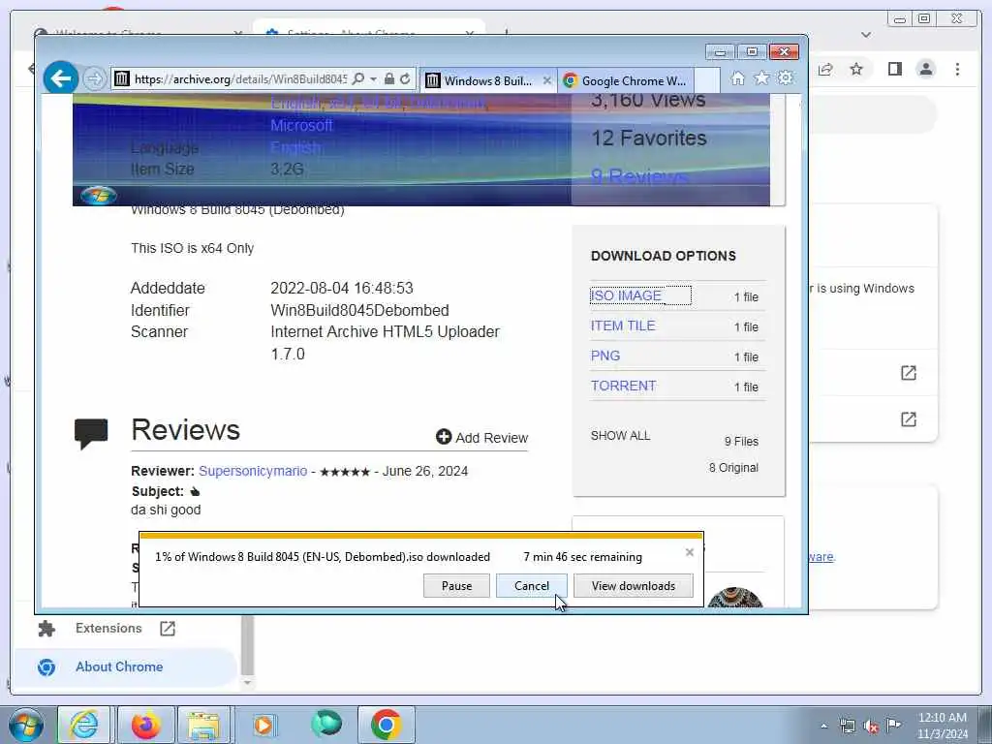Refresh the page with the reload icon
This screenshot has width=992, height=744.
(x=405, y=79)
